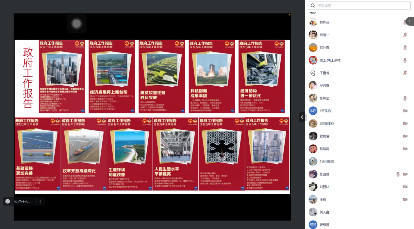Viewport: 414px width, 229px height.
Task: Collapse the chat input bar with its chevron
Action: pyautogui.click(x=41, y=201)
